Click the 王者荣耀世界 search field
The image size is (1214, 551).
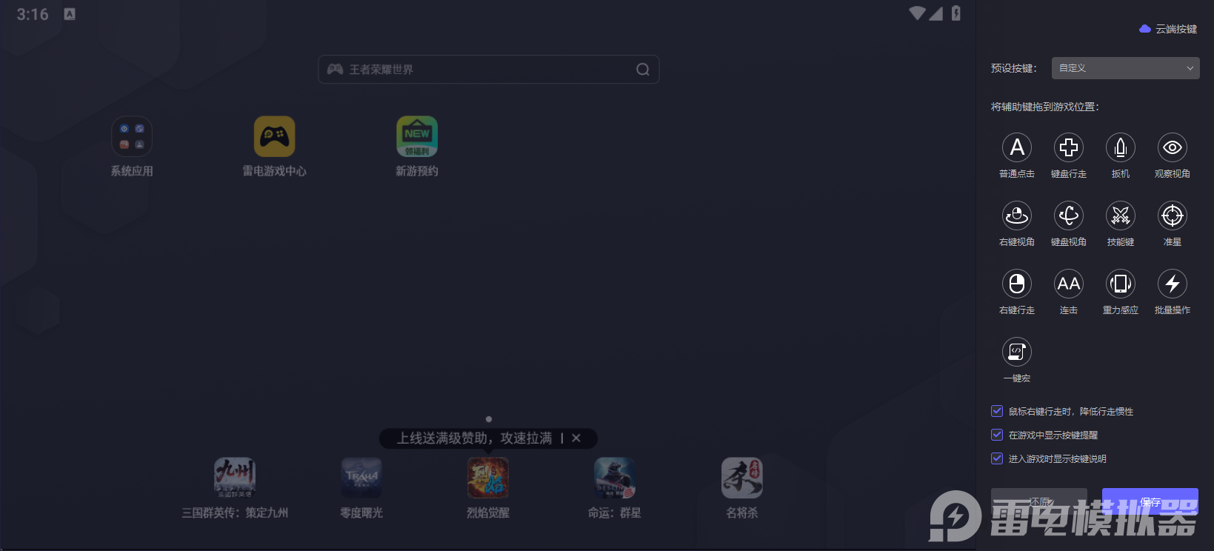click(489, 70)
